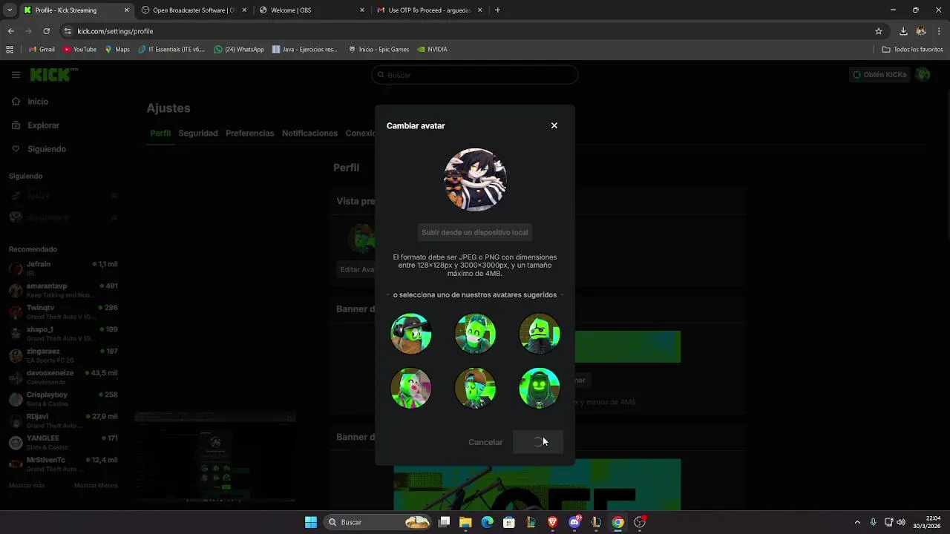Open recommended channel Twinqtv
Screen dimensions: 950x534
click(63, 311)
